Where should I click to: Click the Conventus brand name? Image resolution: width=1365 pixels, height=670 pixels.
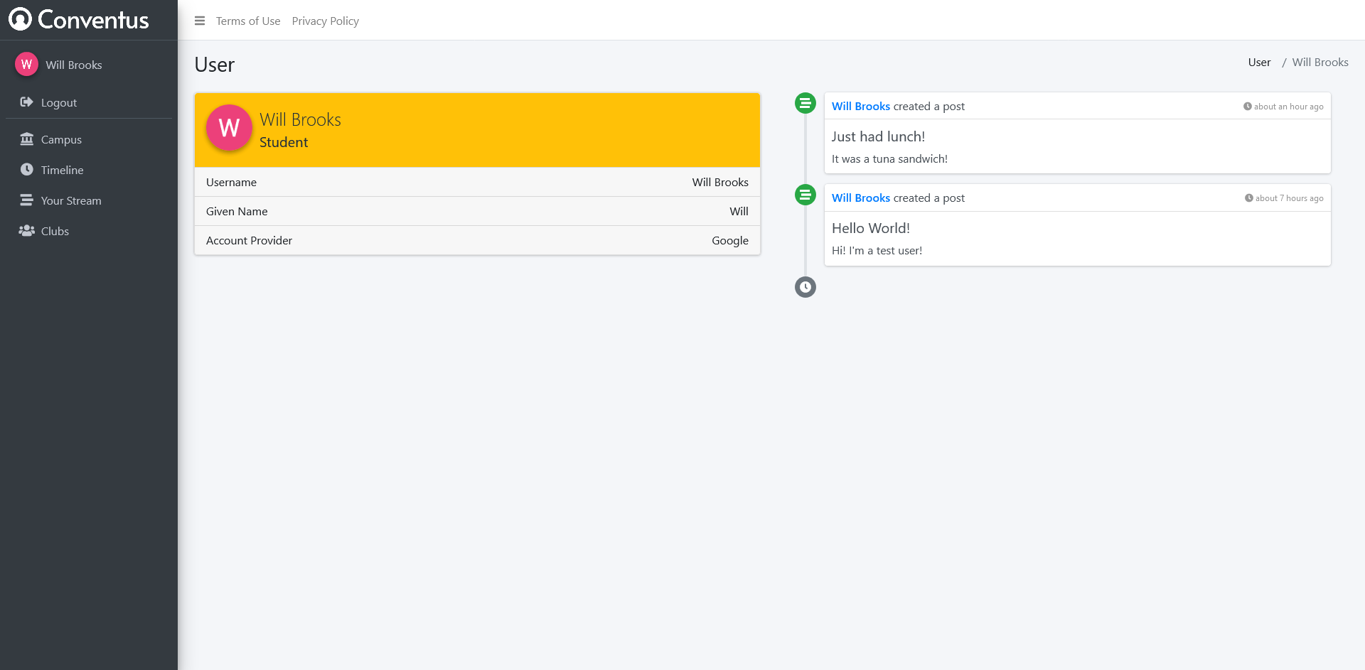(93, 20)
